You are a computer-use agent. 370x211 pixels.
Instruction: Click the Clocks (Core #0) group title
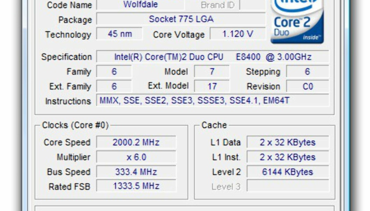(75, 125)
